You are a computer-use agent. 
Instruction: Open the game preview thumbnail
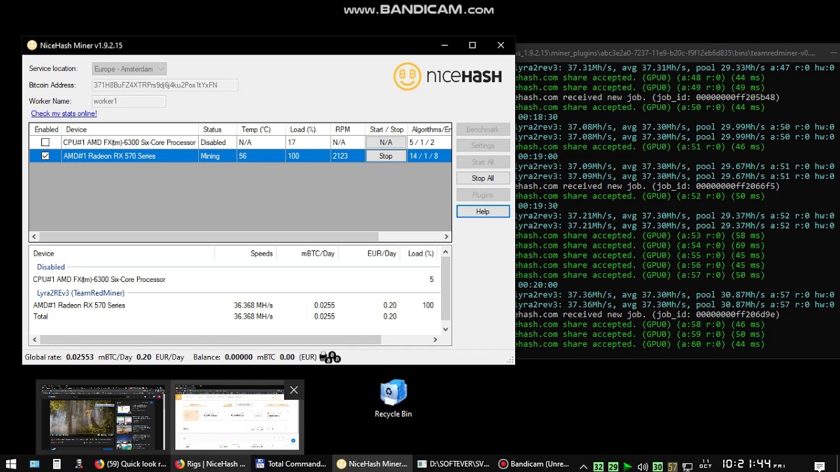[103, 417]
